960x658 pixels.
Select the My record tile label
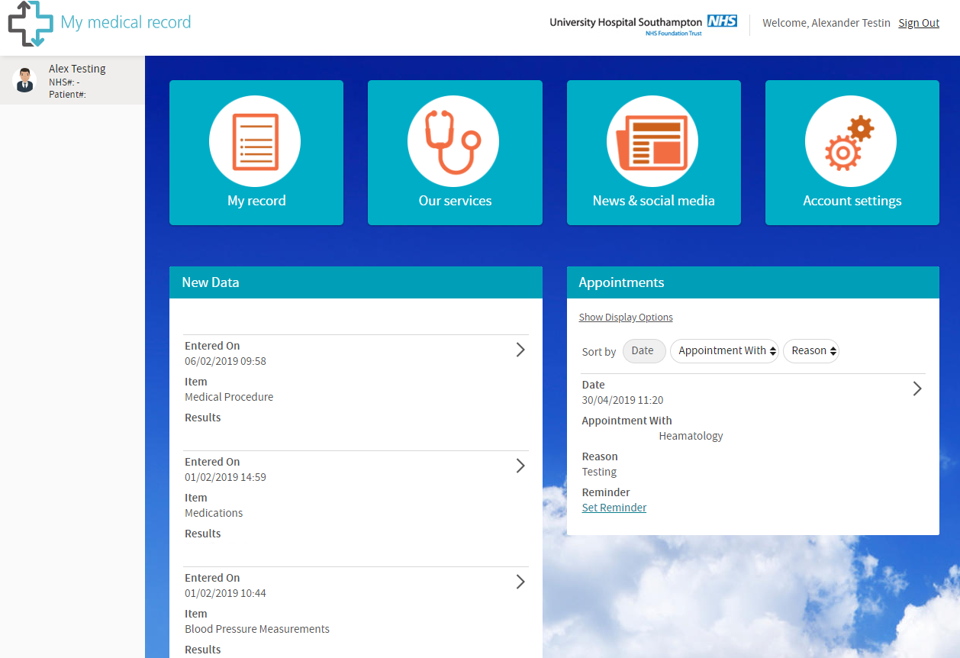click(x=256, y=201)
